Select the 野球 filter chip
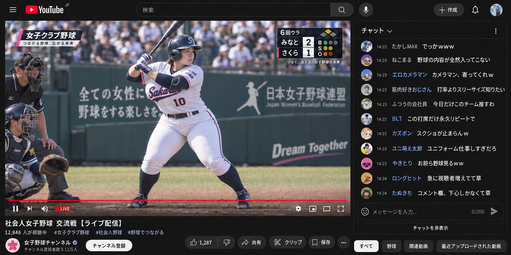This screenshot has width=511, height=255. [x=391, y=246]
